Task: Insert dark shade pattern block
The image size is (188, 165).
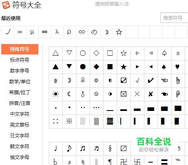Action: point(110,121)
